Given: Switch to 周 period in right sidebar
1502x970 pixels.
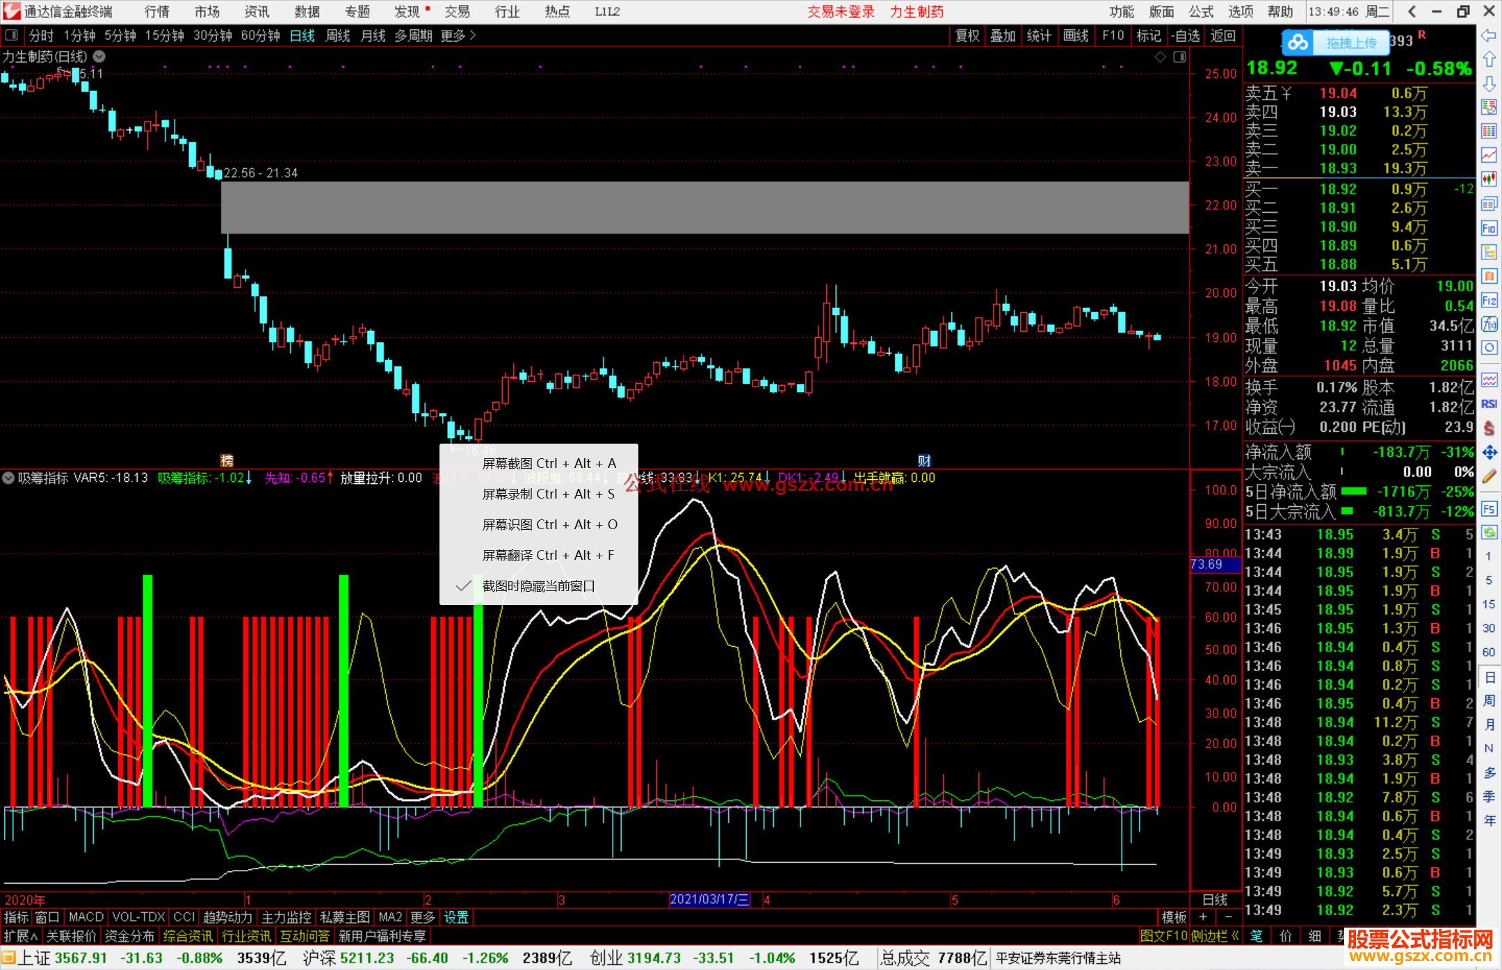Looking at the screenshot, I should (1489, 701).
